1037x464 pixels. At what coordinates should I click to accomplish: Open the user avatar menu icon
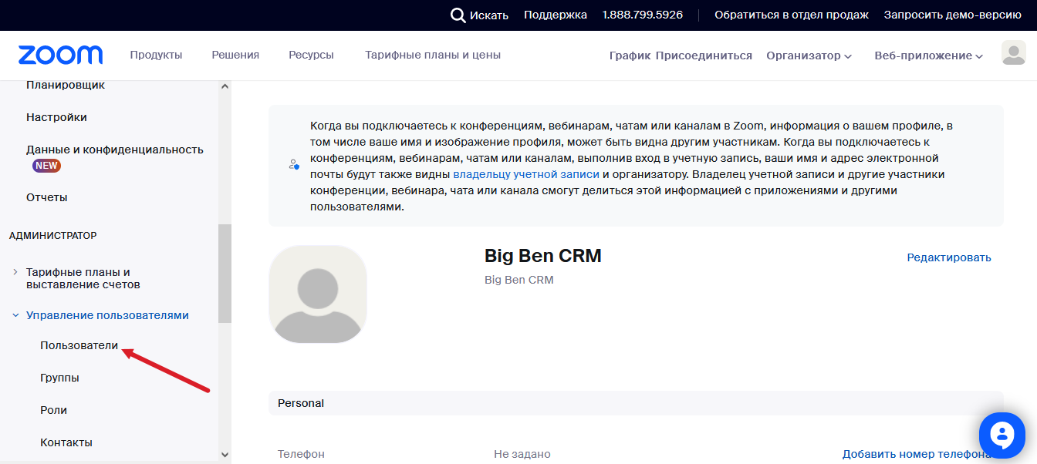coord(1013,53)
